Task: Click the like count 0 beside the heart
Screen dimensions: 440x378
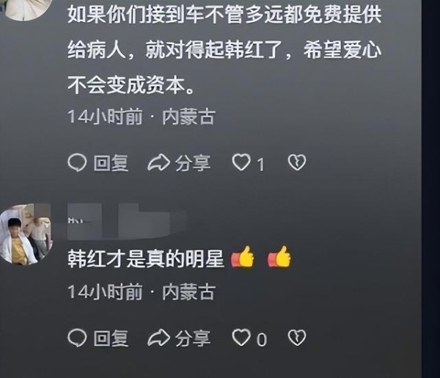Action: [x=262, y=339]
